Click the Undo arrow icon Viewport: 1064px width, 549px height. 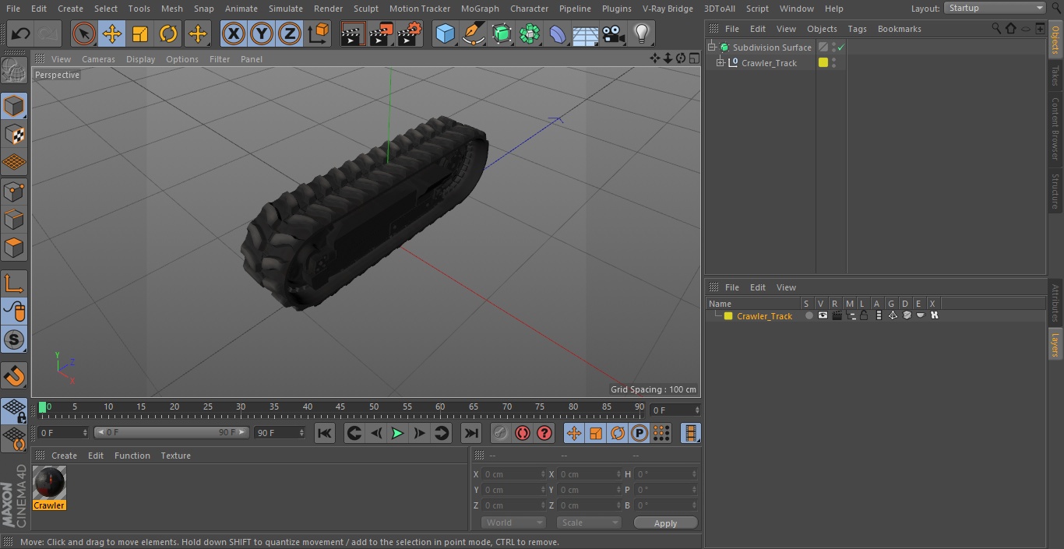point(21,33)
